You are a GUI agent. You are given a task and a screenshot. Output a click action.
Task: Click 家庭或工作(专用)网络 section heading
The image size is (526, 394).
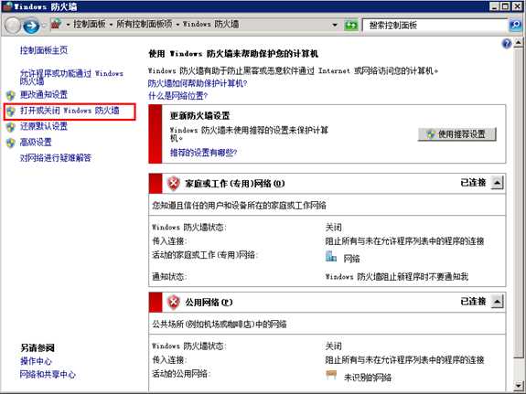235,184
